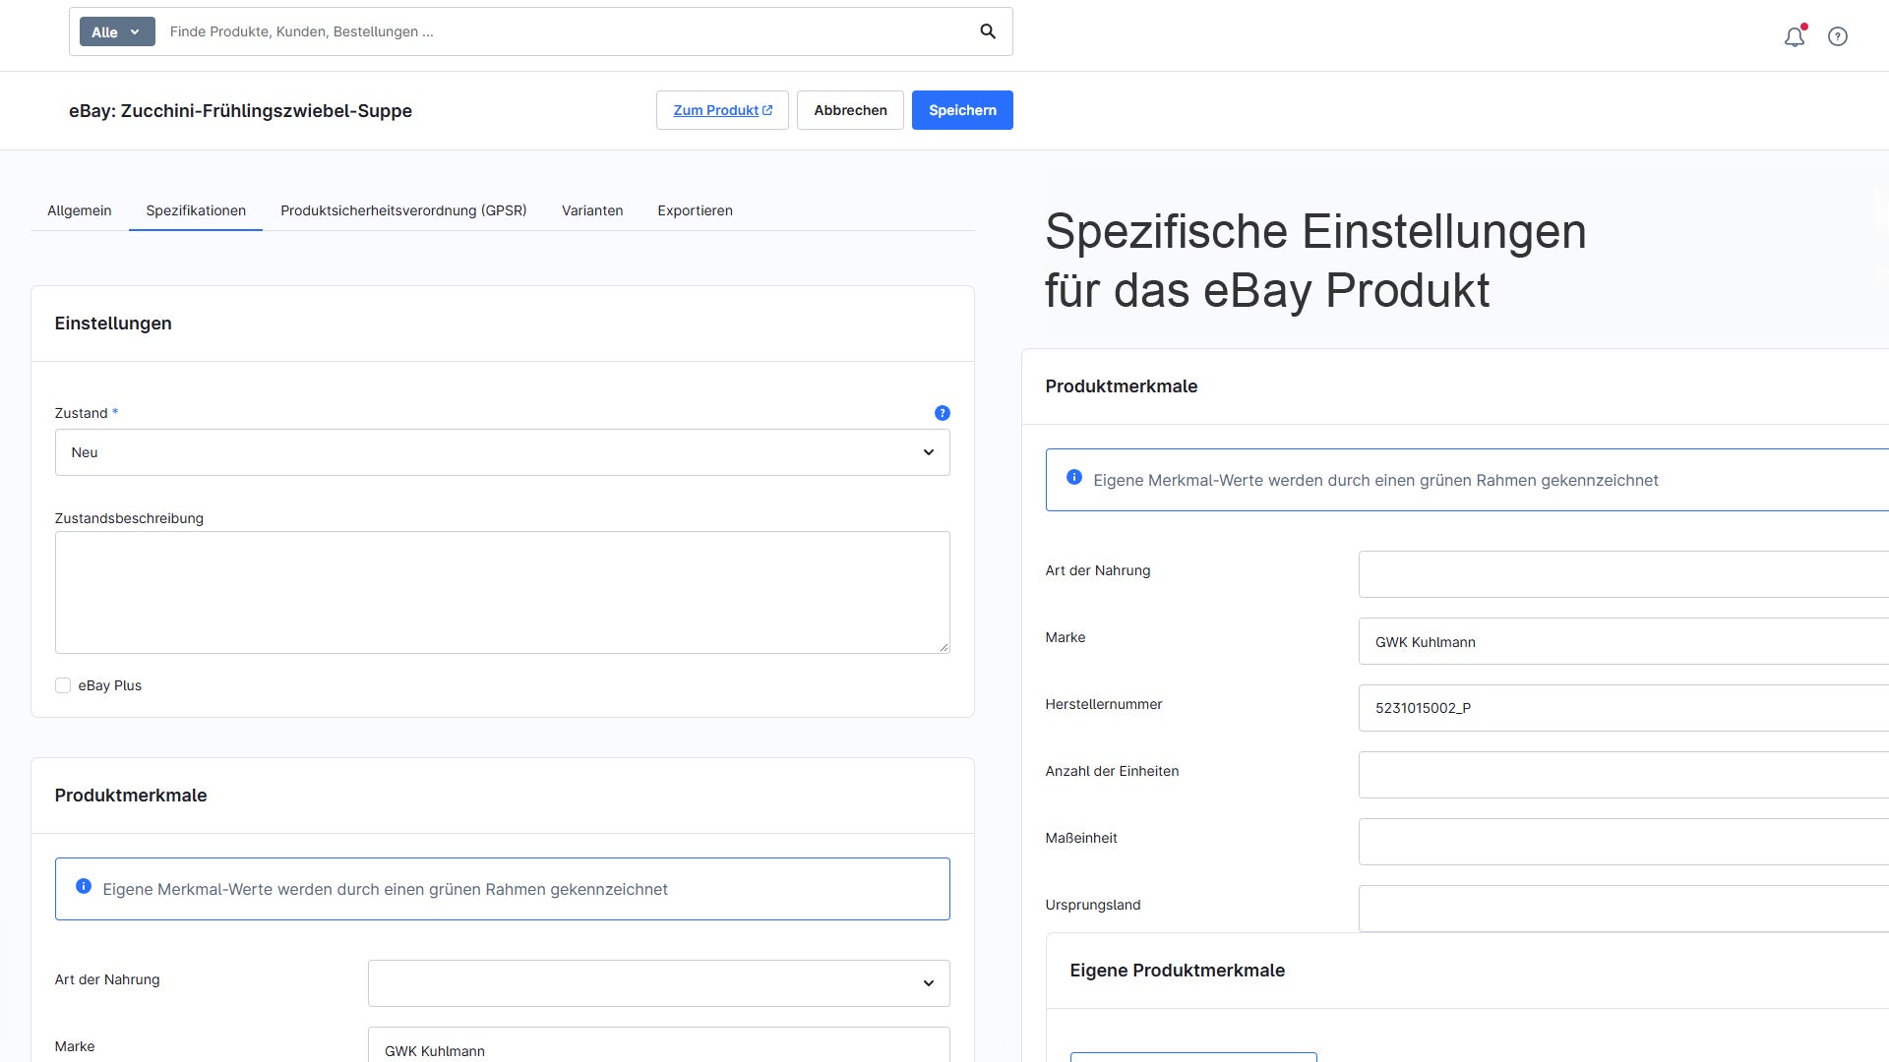The height and width of the screenshot is (1062, 1889).
Task: Click the Herstellernummer field 5231015002_P
Action: [1623, 708]
